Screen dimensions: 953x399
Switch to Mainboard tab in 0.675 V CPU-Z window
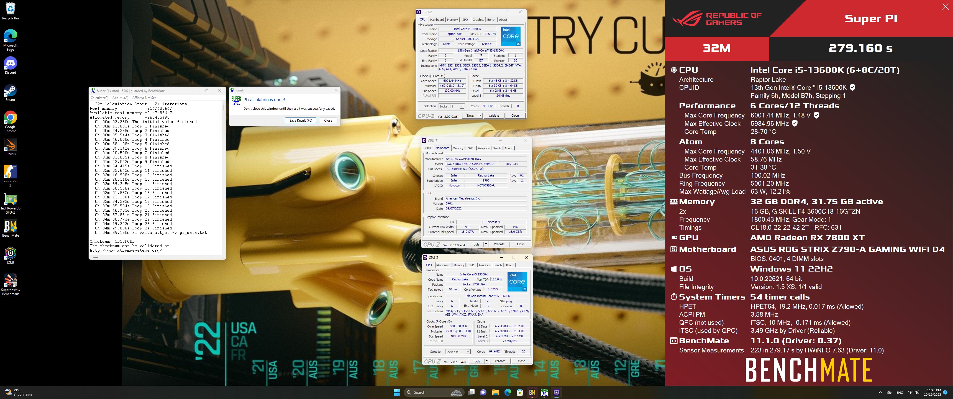point(443,265)
